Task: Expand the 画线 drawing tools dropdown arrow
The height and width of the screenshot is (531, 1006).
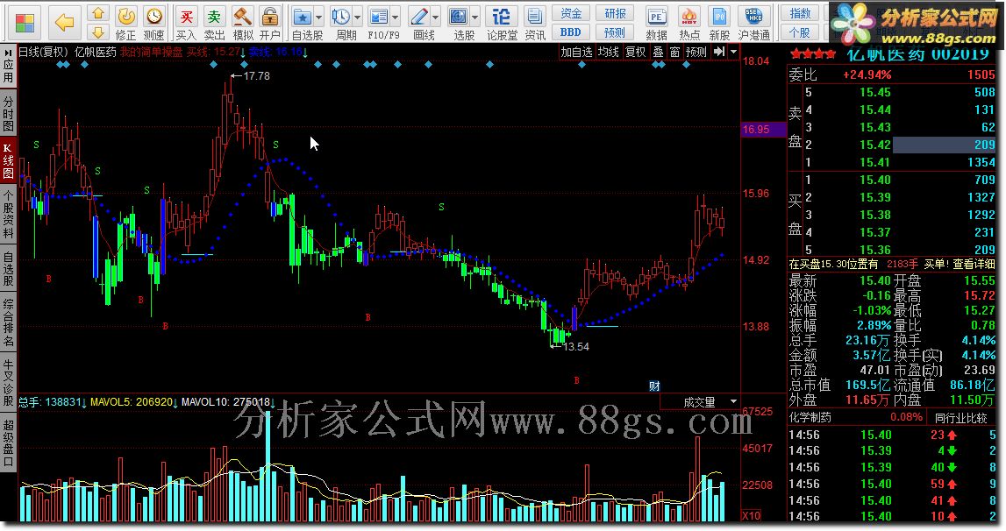Action: tap(436, 18)
